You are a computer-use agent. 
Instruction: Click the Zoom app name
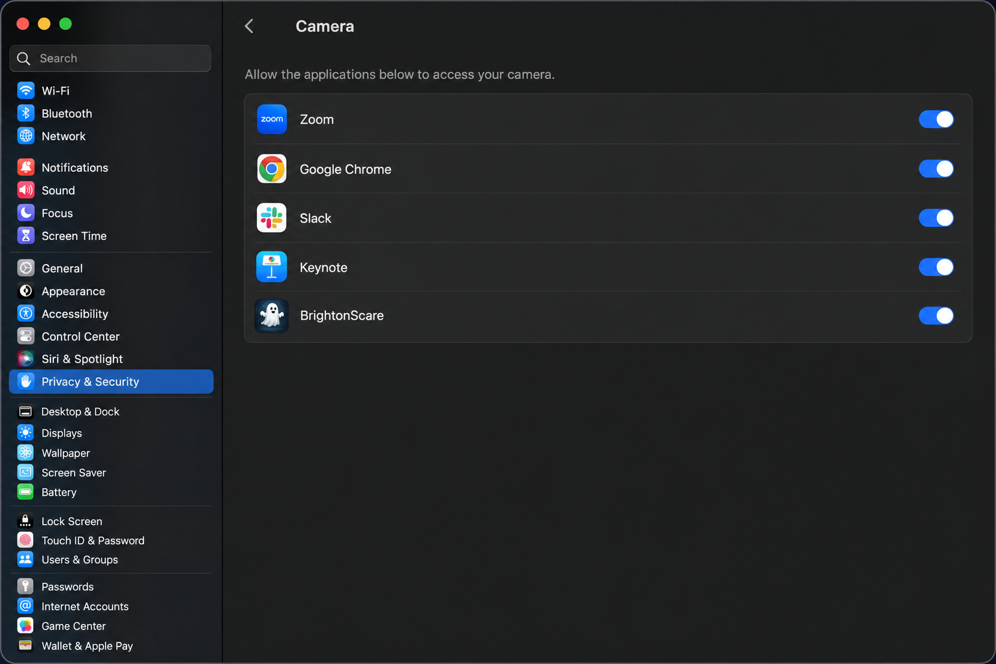[x=316, y=119]
